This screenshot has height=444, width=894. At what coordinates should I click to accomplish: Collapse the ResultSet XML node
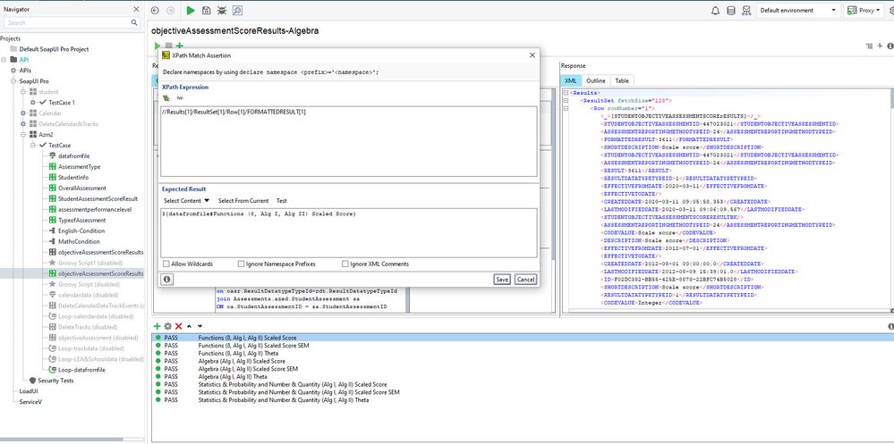(x=566, y=100)
